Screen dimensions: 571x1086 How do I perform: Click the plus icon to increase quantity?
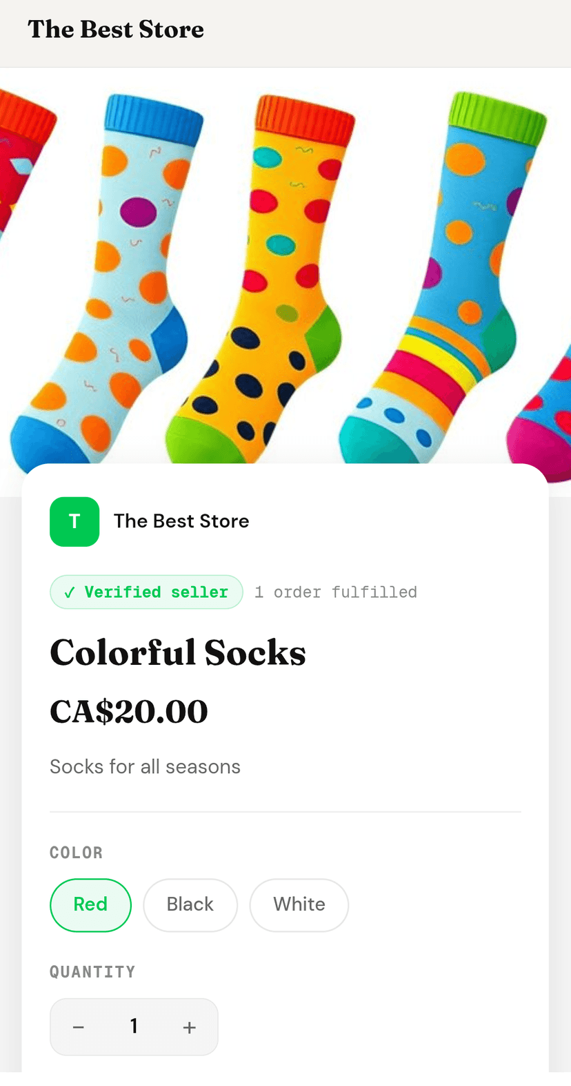click(189, 1027)
